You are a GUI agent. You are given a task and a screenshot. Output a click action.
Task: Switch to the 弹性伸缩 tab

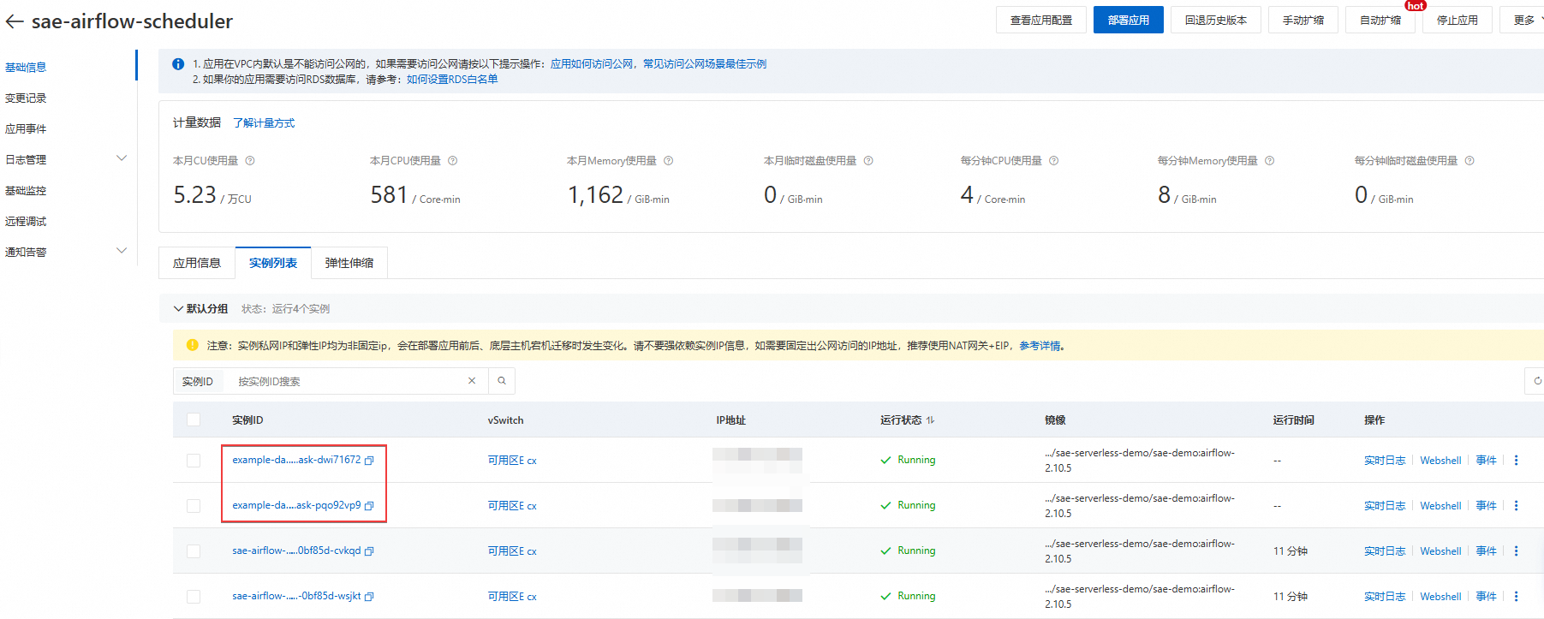[x=349, y=263]
